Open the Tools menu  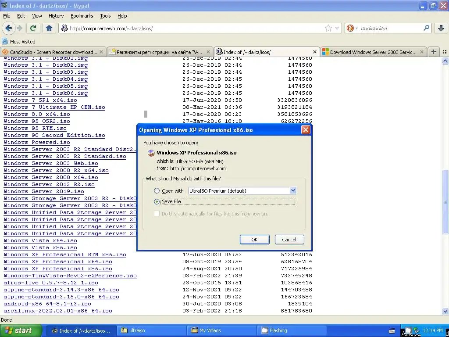pos(105,16)
